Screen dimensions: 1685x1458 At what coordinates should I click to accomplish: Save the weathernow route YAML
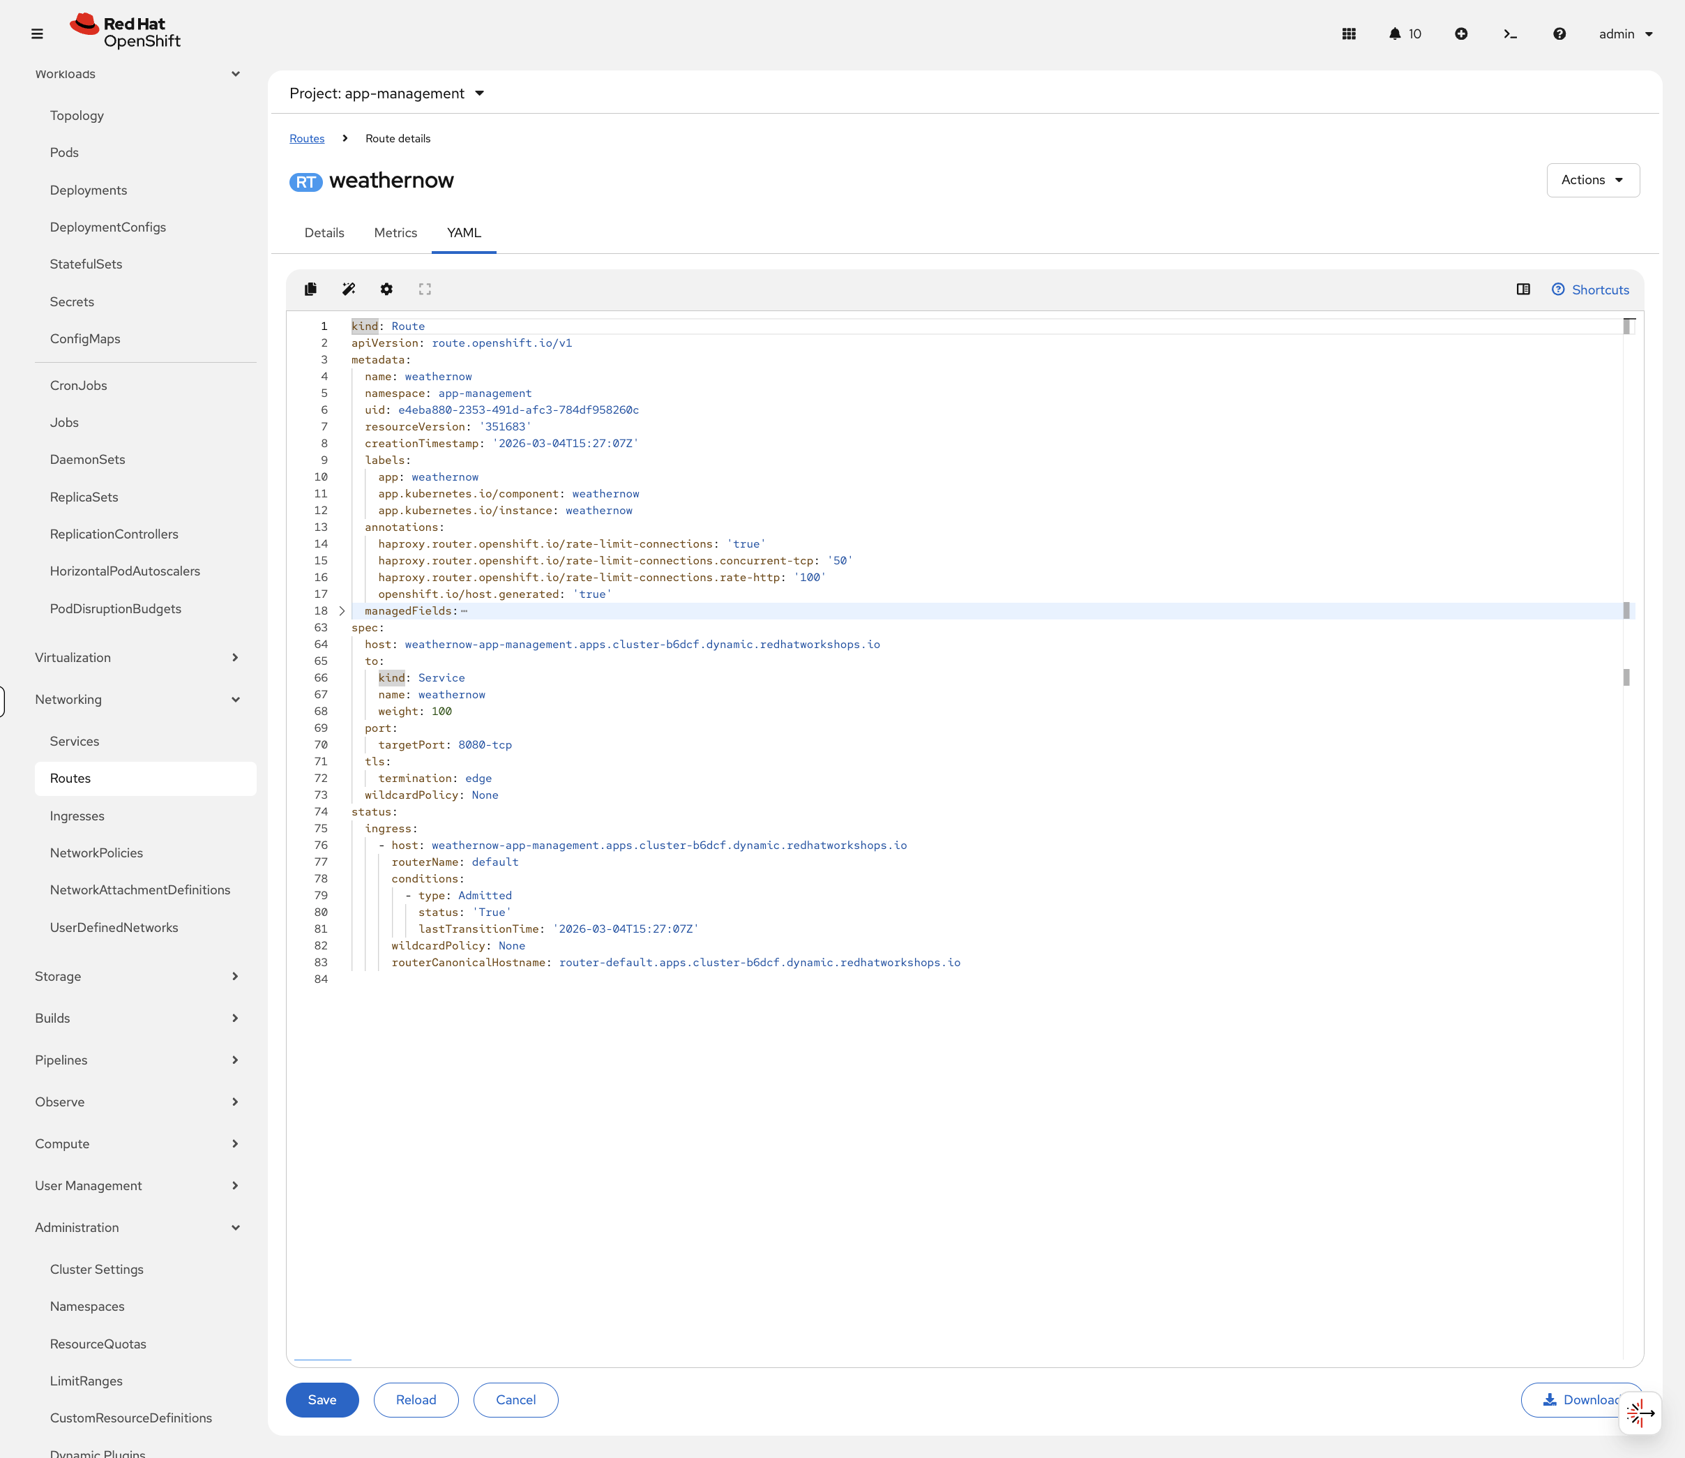coord(322,1399)
